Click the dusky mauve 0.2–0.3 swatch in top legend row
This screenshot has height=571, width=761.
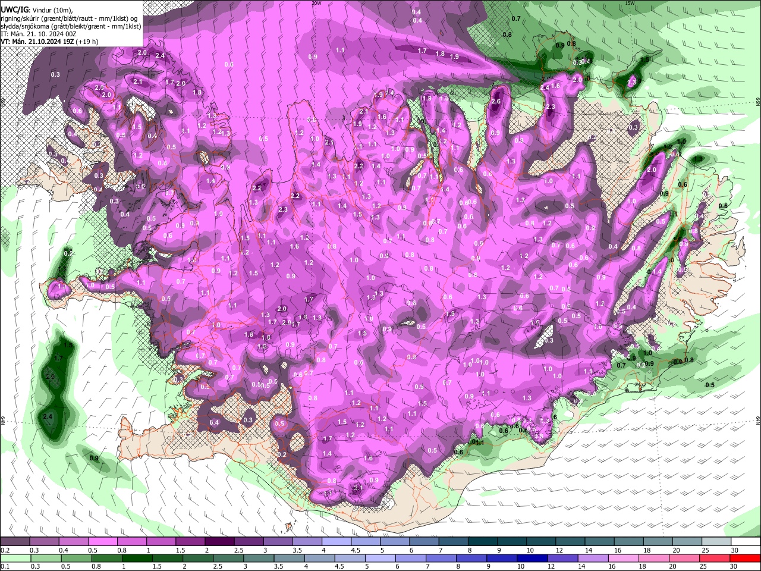click(x=15, y=542)
